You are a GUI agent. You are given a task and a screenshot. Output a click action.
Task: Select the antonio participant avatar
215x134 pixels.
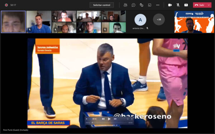point(140,20)
